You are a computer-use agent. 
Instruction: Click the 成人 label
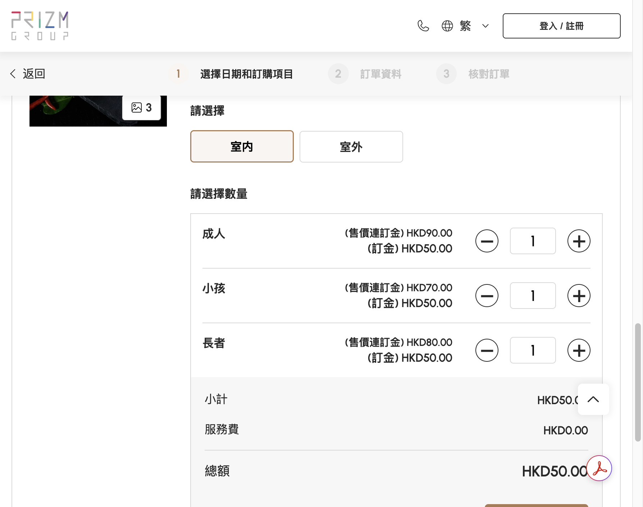coord(214,234)
